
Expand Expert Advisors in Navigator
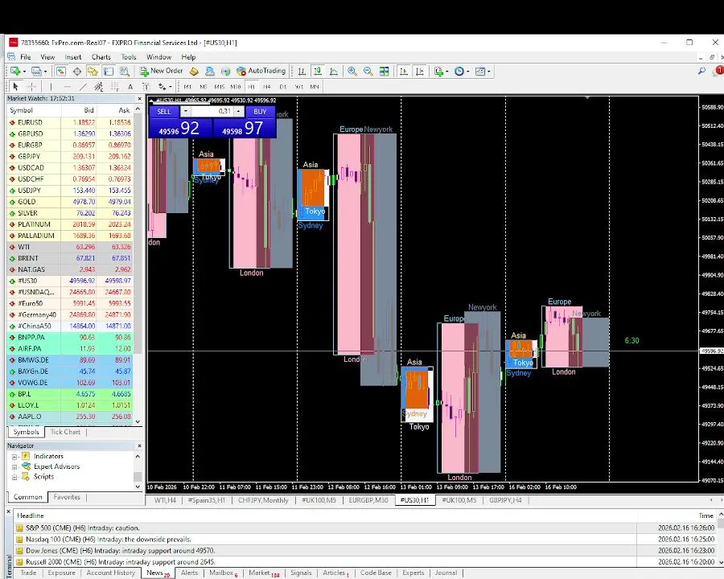14,466
